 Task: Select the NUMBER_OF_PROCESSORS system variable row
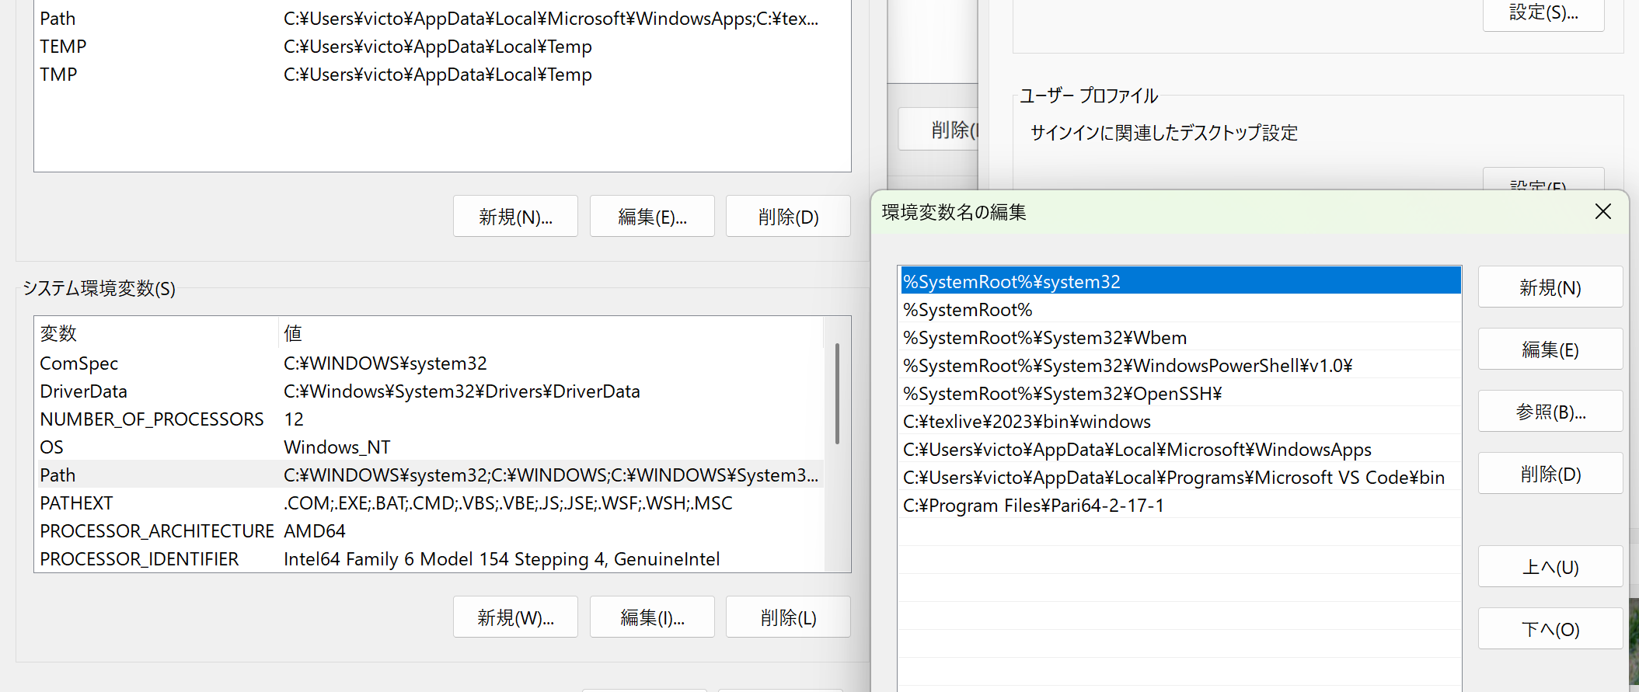[430, 419]
